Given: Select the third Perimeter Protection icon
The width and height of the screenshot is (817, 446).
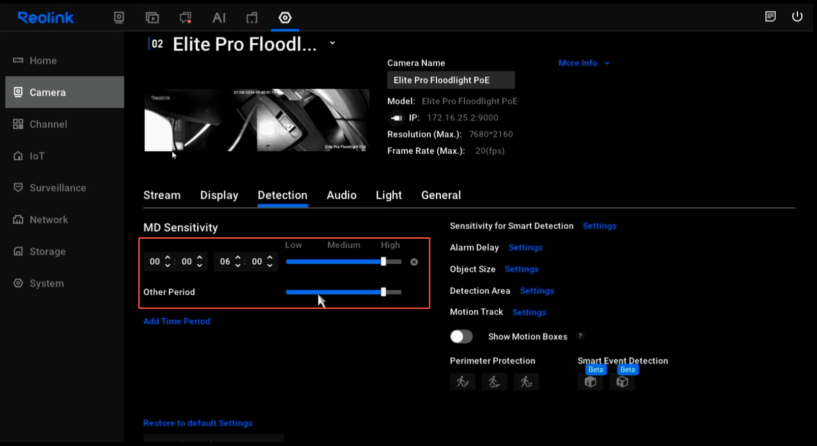Looking at the screenshot, I should 526,382.
